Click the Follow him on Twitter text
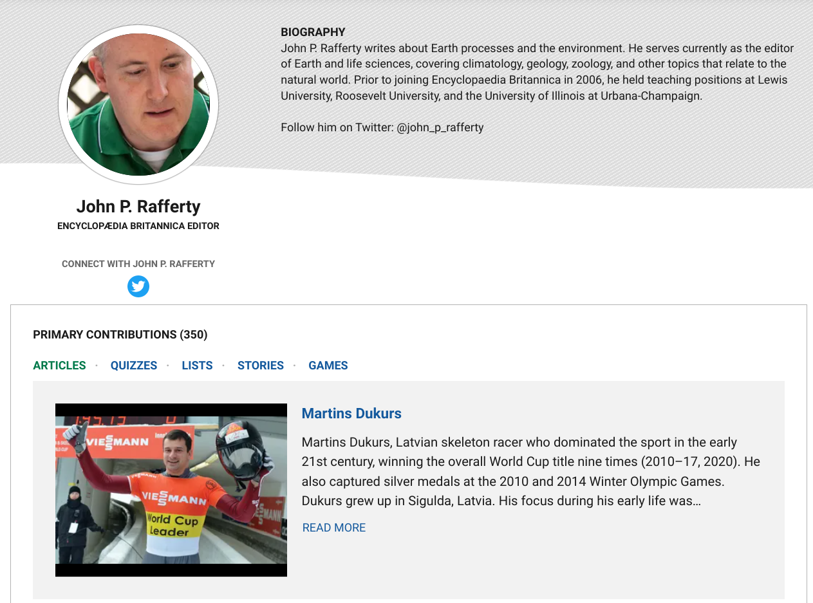 pos(337,127)
